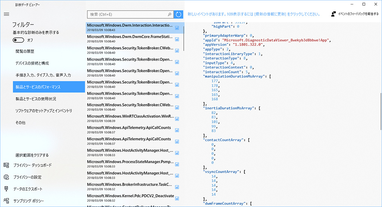Click the "contactCountArray" key

[x=223, y=140]
